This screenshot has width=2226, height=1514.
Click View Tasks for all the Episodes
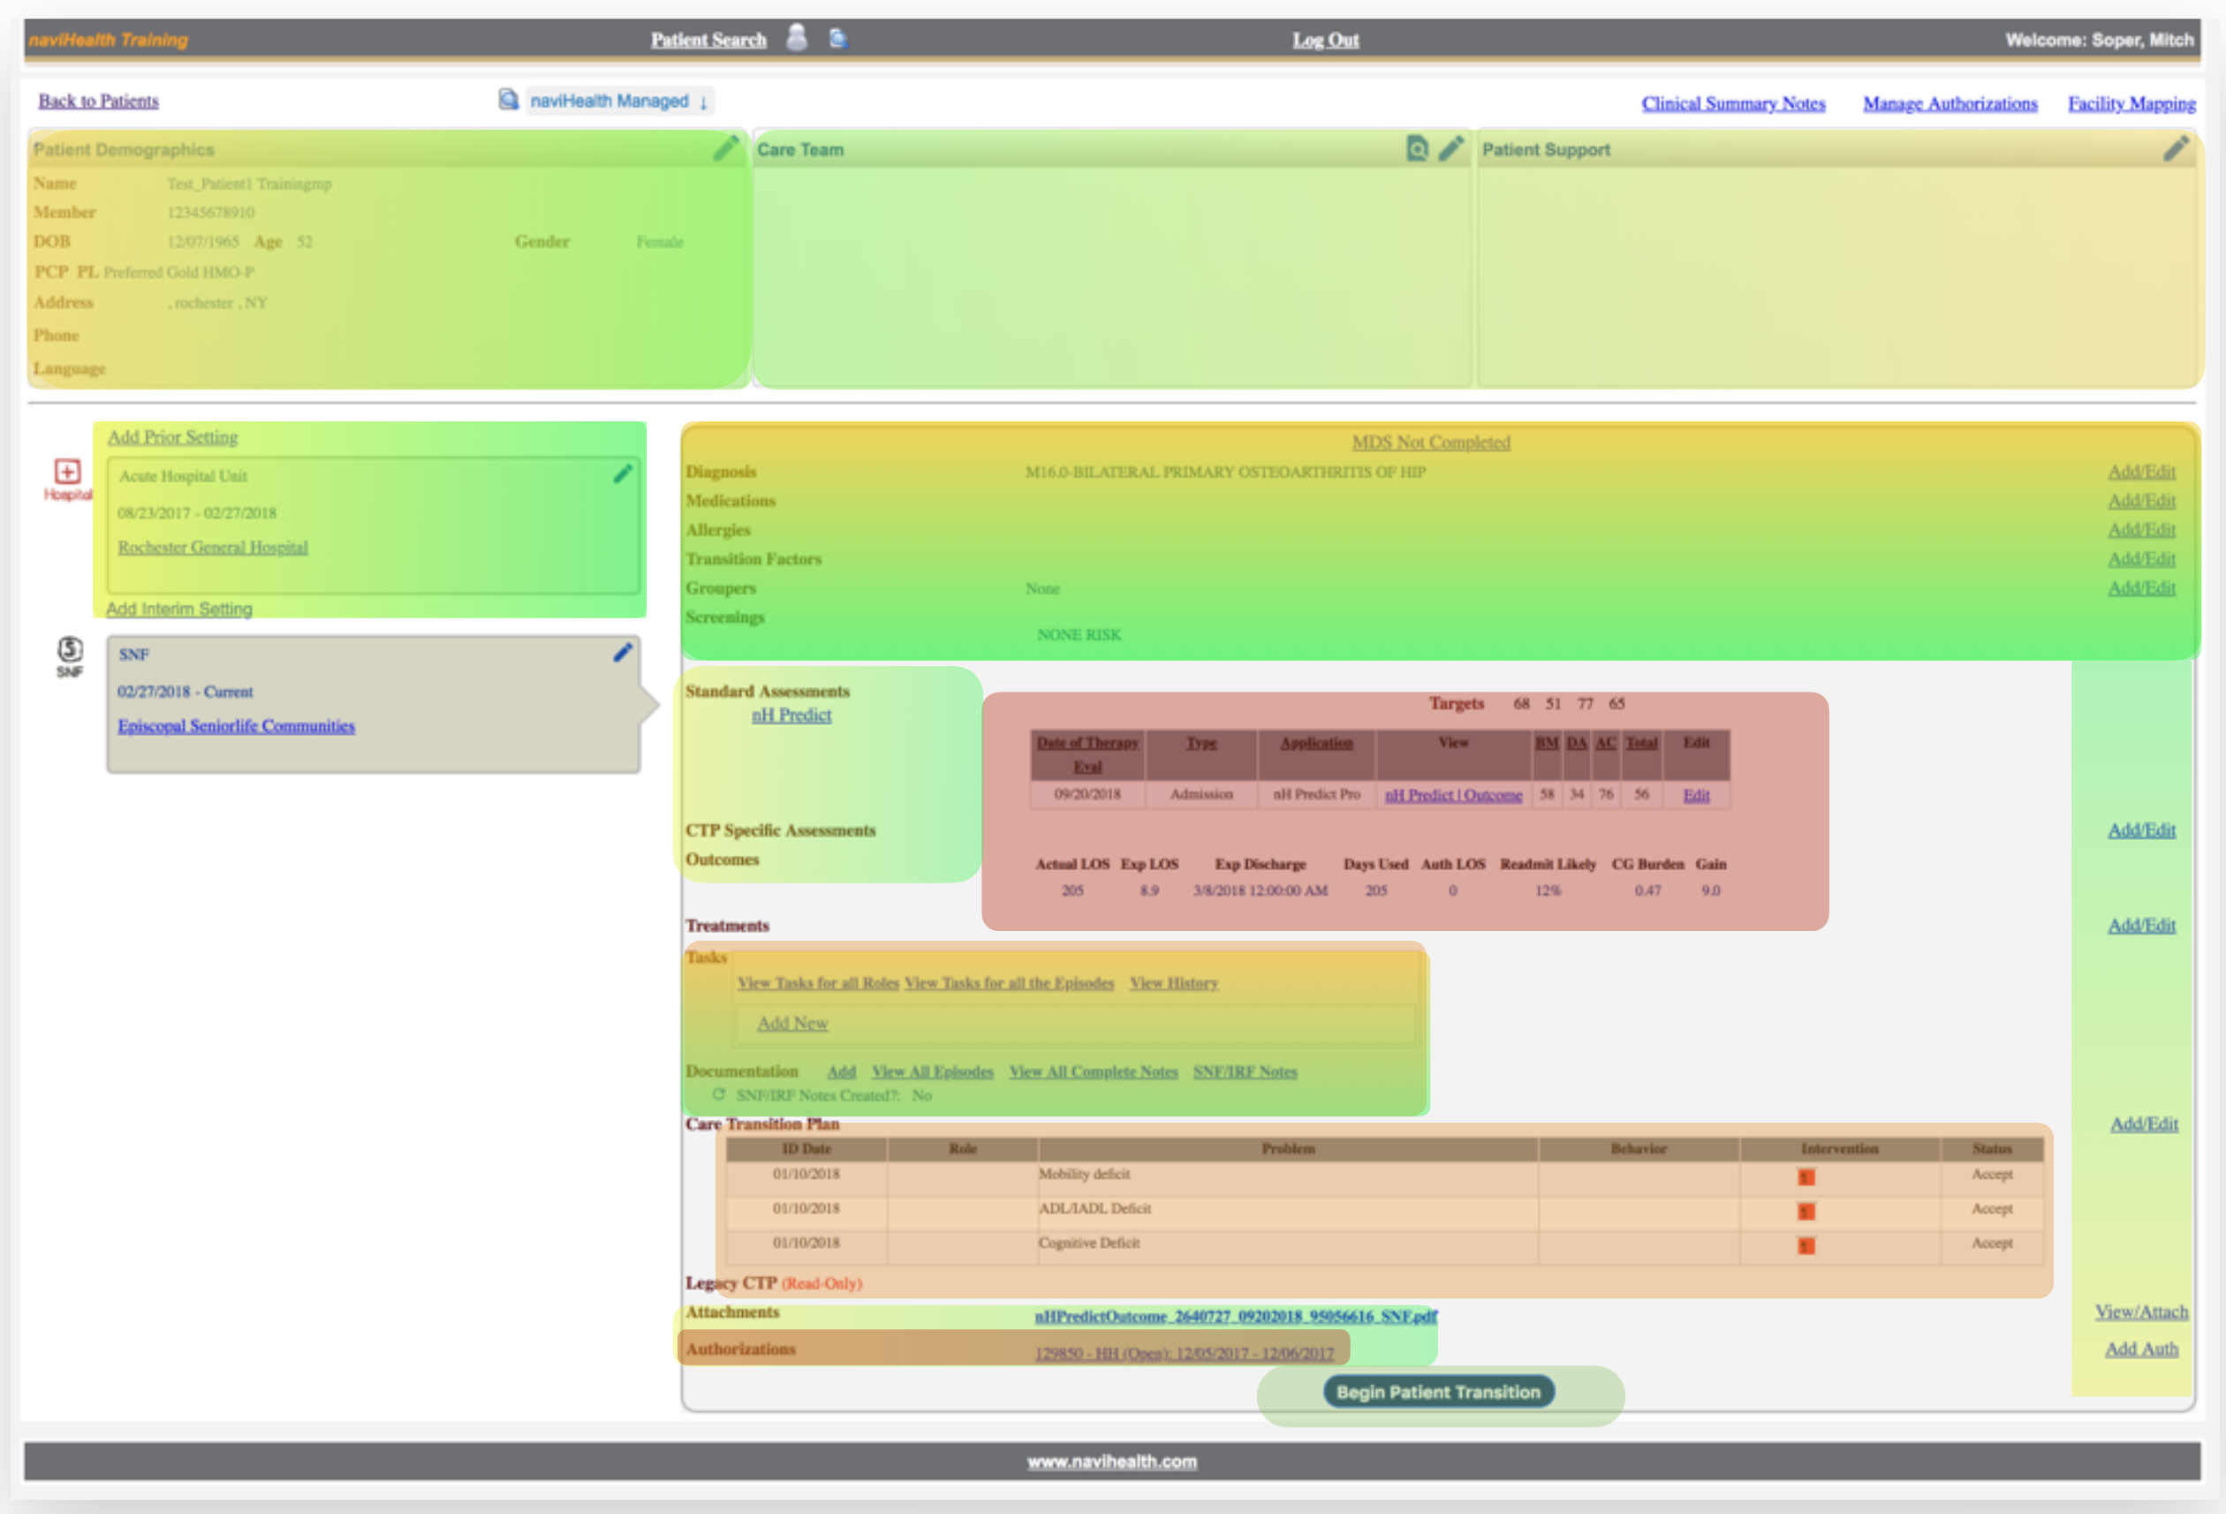coord(1009,982)
